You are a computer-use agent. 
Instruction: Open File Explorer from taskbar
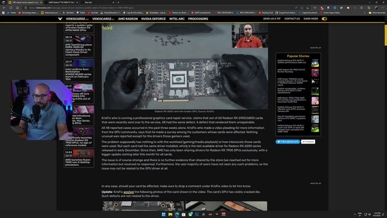click(171, 214)
